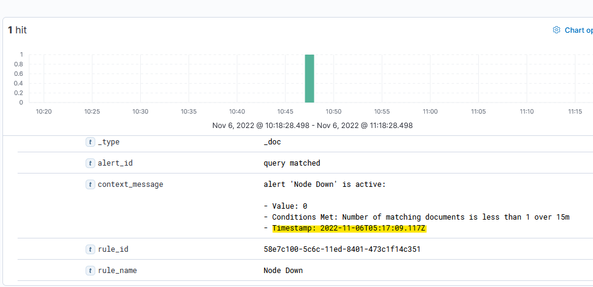This screenshot has height=287, width=593.
Task: Click the date range label under chart
Action: (313, 126)
